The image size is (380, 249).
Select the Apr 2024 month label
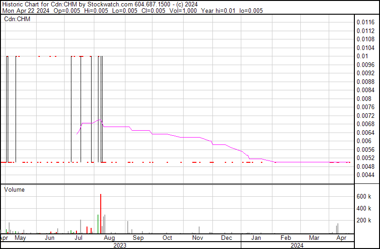click(341, 238)
